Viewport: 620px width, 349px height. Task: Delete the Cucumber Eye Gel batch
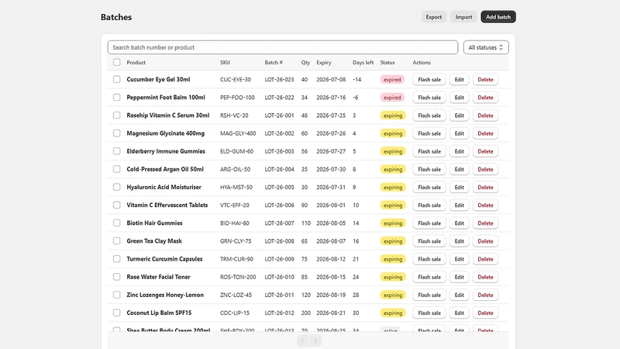point(486,80)
